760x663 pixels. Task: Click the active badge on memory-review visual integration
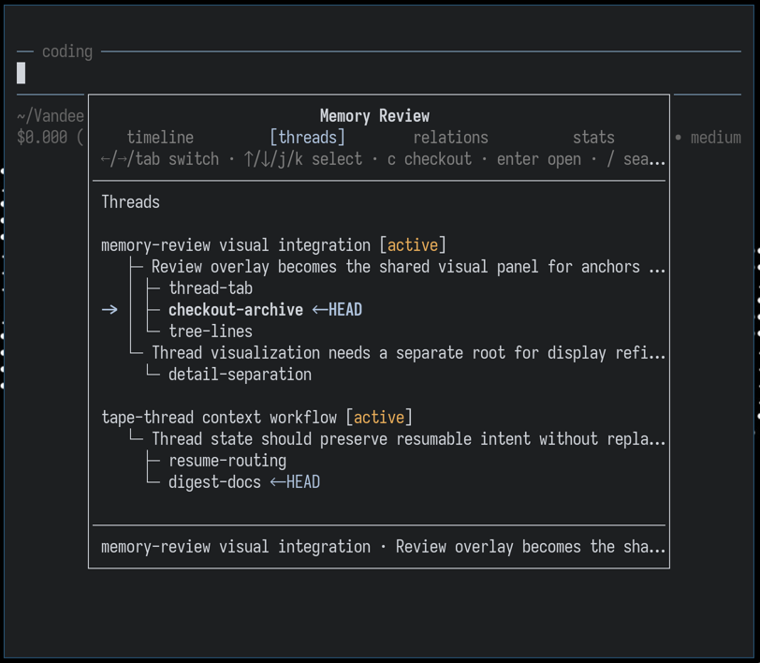coord(413,245)
